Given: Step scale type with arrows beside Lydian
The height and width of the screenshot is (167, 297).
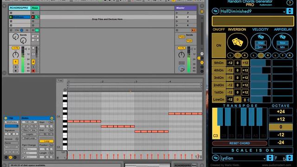Looking at the screenshot, I should pyautogui.click(x=270, y=158).
